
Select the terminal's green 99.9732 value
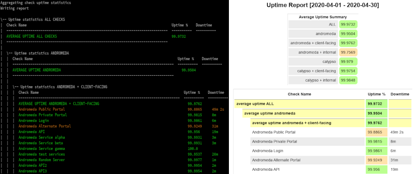tap(179, 36)
